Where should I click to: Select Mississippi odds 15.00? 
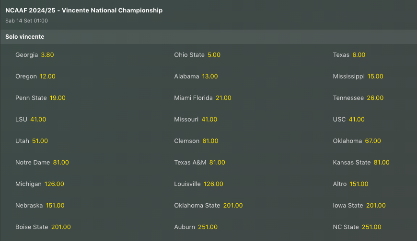pos(375,77)
